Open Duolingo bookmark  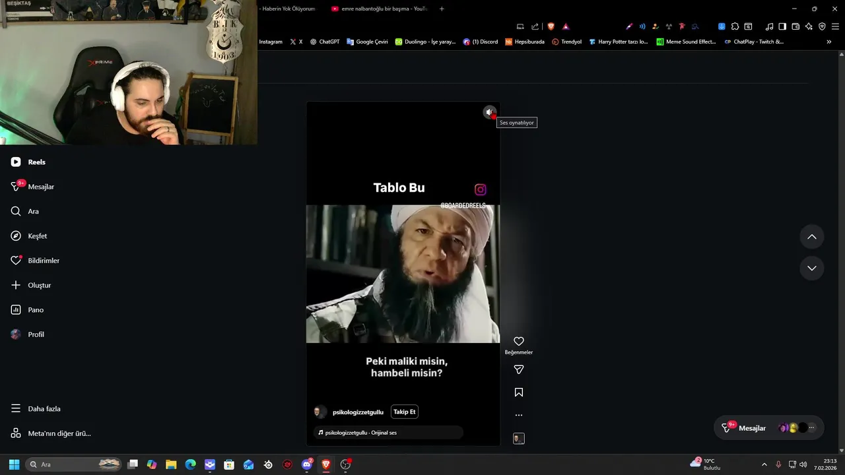(426, 42)
